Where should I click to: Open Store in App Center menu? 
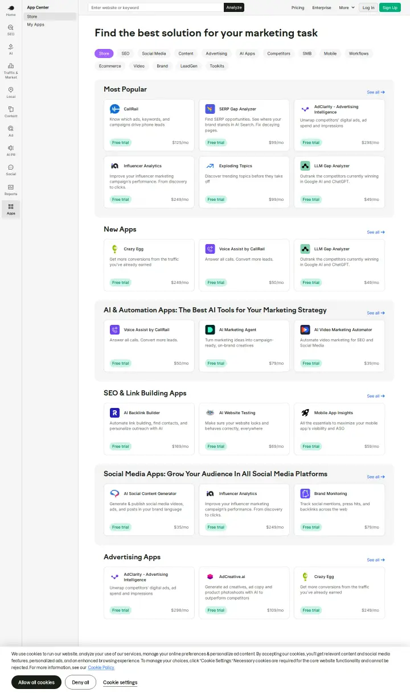click(x=50, y=16)
